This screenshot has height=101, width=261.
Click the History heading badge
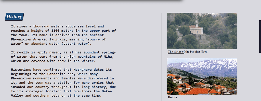click(15, 16)
